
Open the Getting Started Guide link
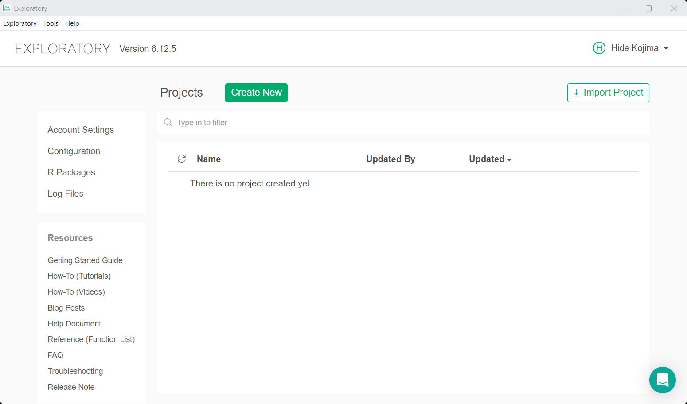coord(85,260)
